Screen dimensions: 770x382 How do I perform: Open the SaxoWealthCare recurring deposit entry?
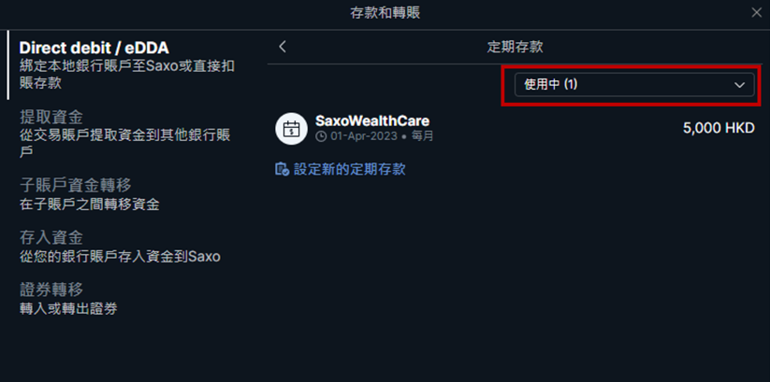515,129
